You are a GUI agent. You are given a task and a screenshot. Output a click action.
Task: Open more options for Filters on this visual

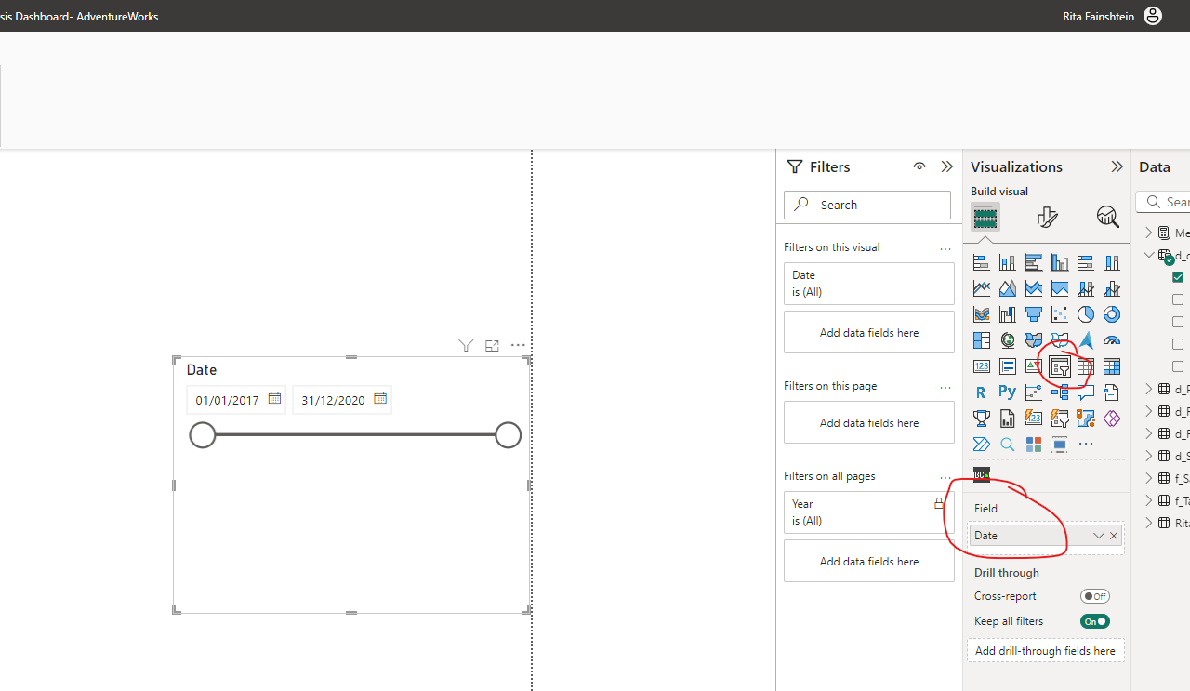coord(945,248)
